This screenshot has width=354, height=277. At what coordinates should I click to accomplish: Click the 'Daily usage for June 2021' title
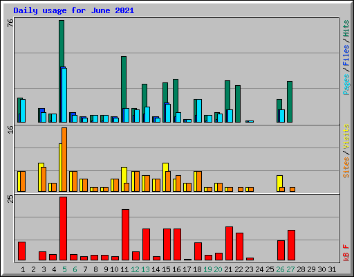(74, 10)
